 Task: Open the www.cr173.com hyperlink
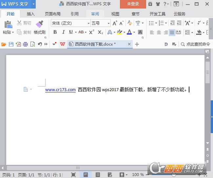pos(60,89)
